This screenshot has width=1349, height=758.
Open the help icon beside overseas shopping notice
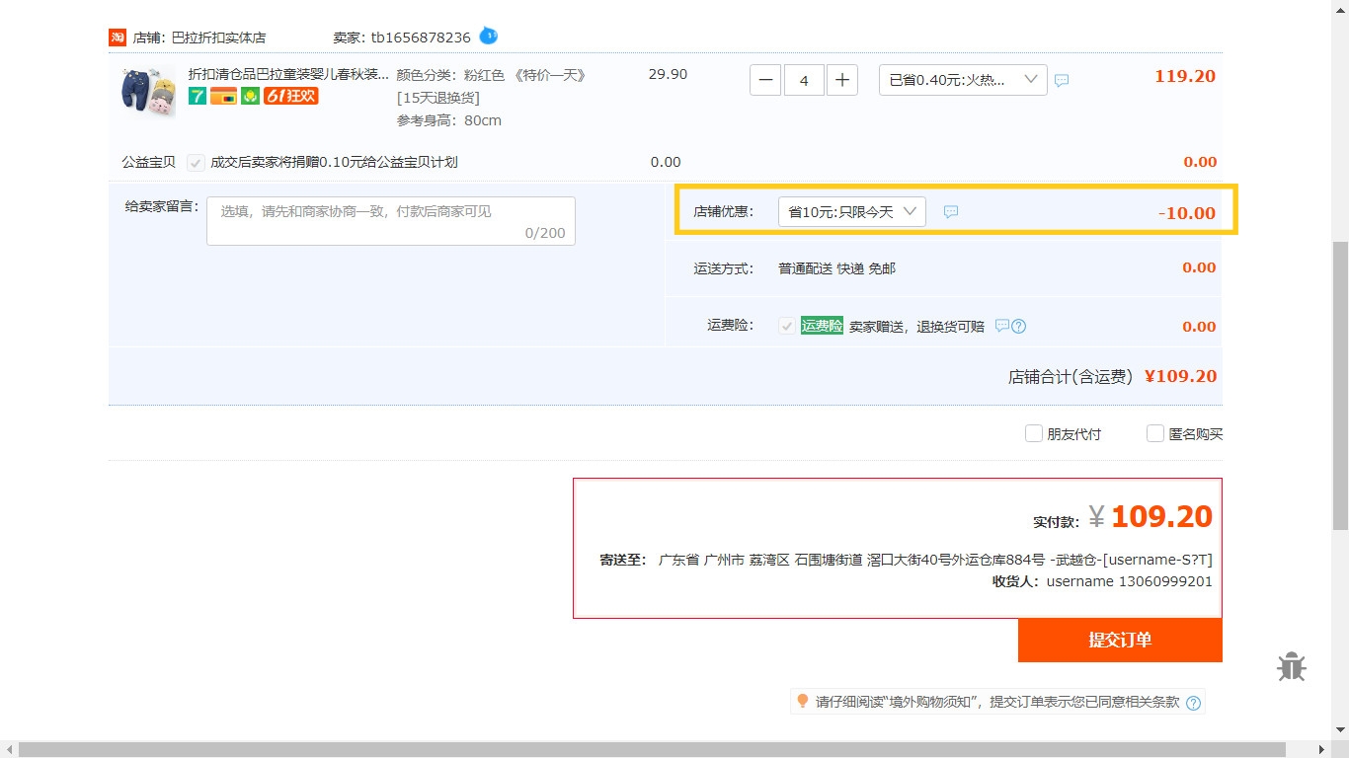pyautogui.click(x=1193, y=703)
